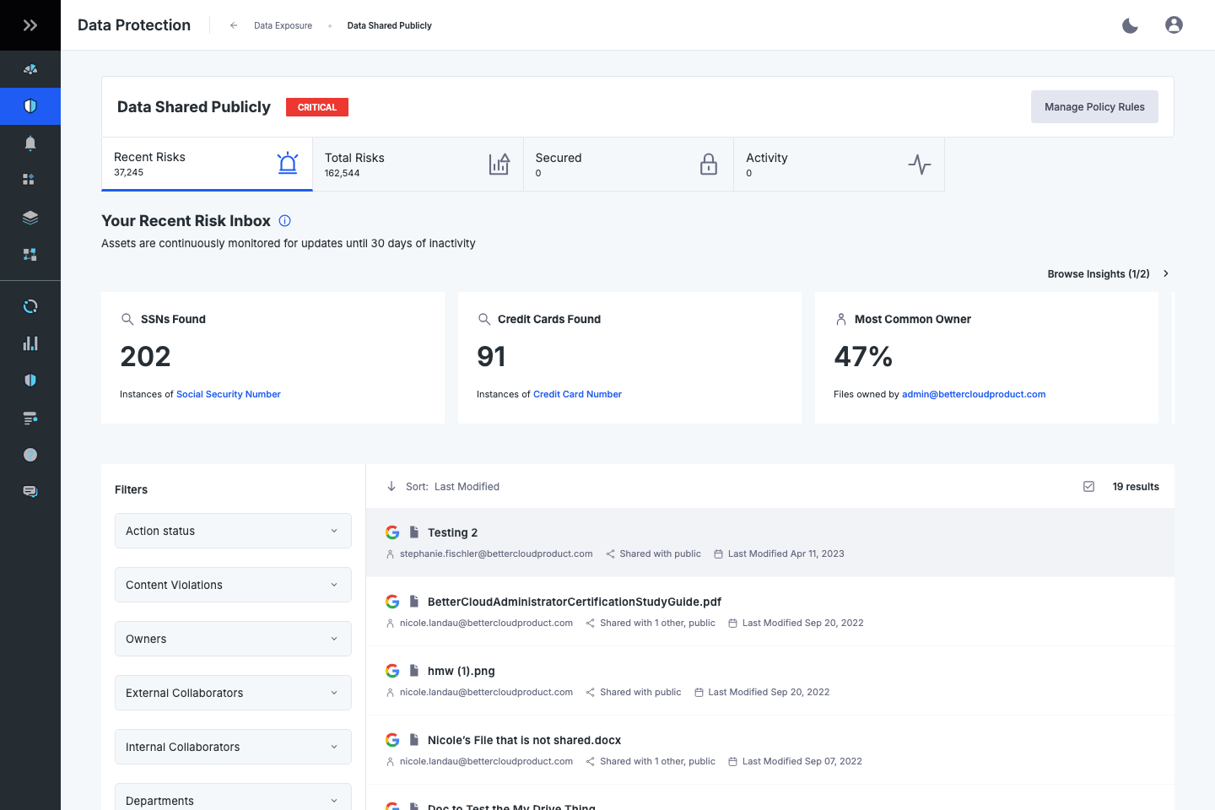1215x810 pixels.
Task: Open the workflow nodes icon in sidebar
Action: (x=30, y=254)
